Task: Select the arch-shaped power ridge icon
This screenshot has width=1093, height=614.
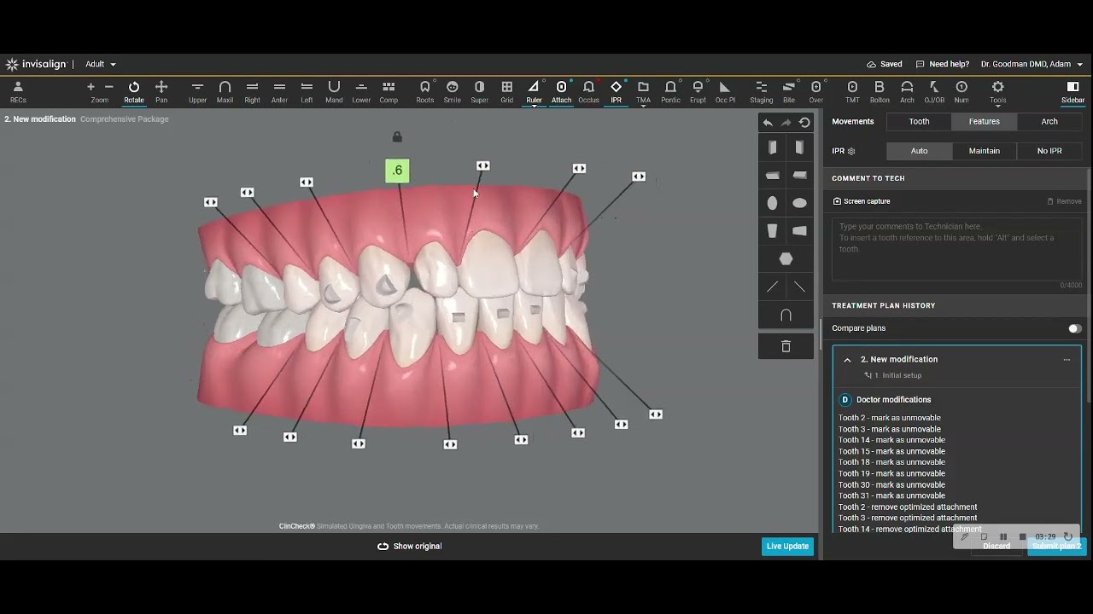Action: pyautogui.click(x=786, y=316)
